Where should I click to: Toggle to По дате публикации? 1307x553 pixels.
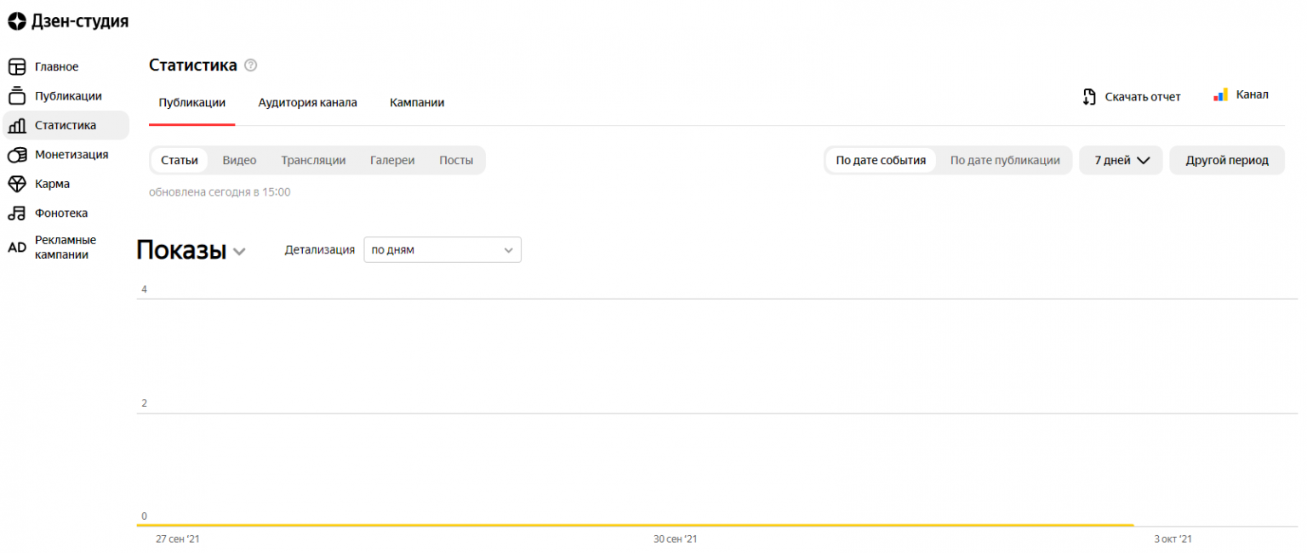coord(1004,160)
